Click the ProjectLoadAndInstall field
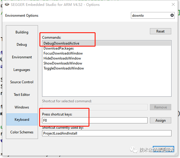 coord(107,133)
